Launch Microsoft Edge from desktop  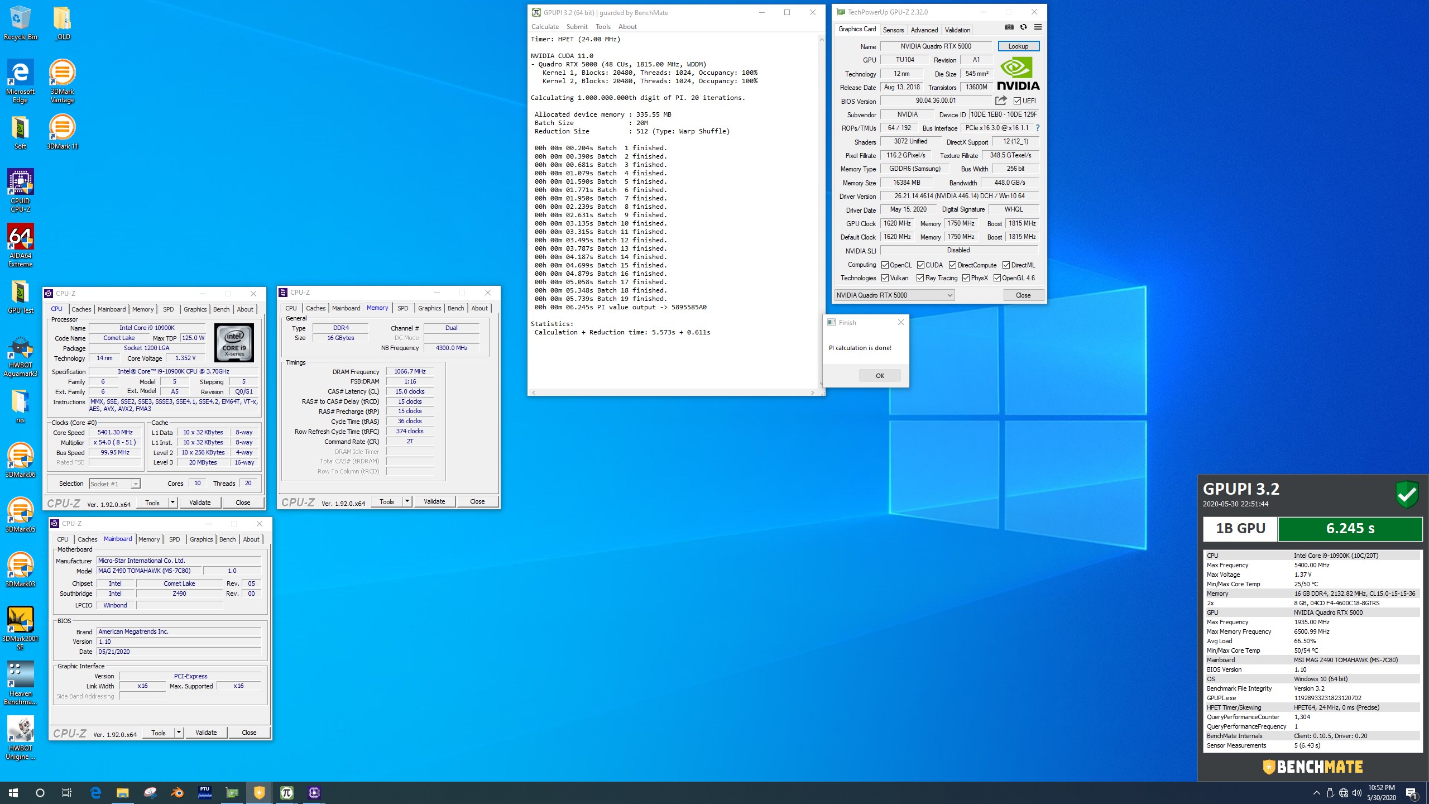click(x=21, y=82)
